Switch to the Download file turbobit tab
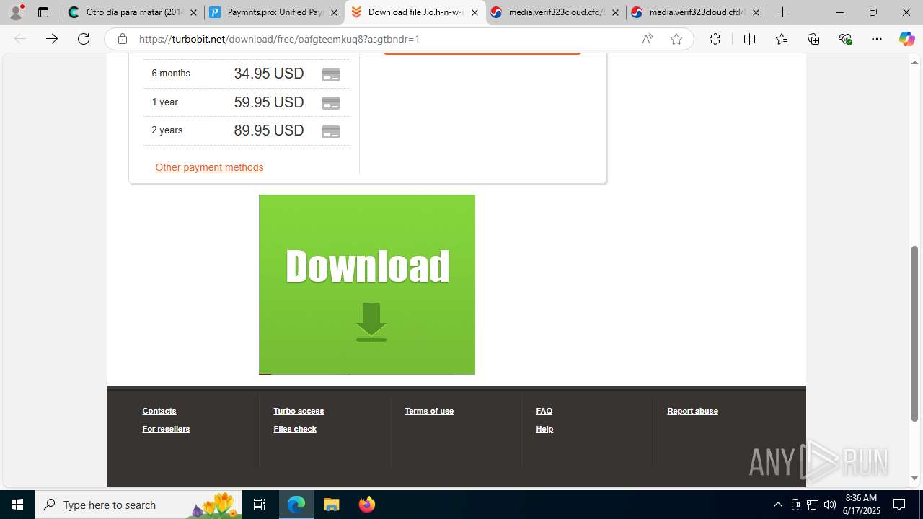The width and height of the screenshot is (923, 519). 415,12
